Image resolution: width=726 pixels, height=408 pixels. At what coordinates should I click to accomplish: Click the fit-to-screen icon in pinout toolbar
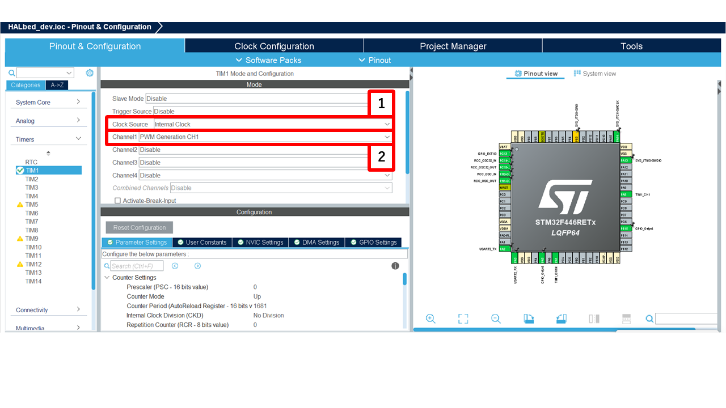coord(463,318)
